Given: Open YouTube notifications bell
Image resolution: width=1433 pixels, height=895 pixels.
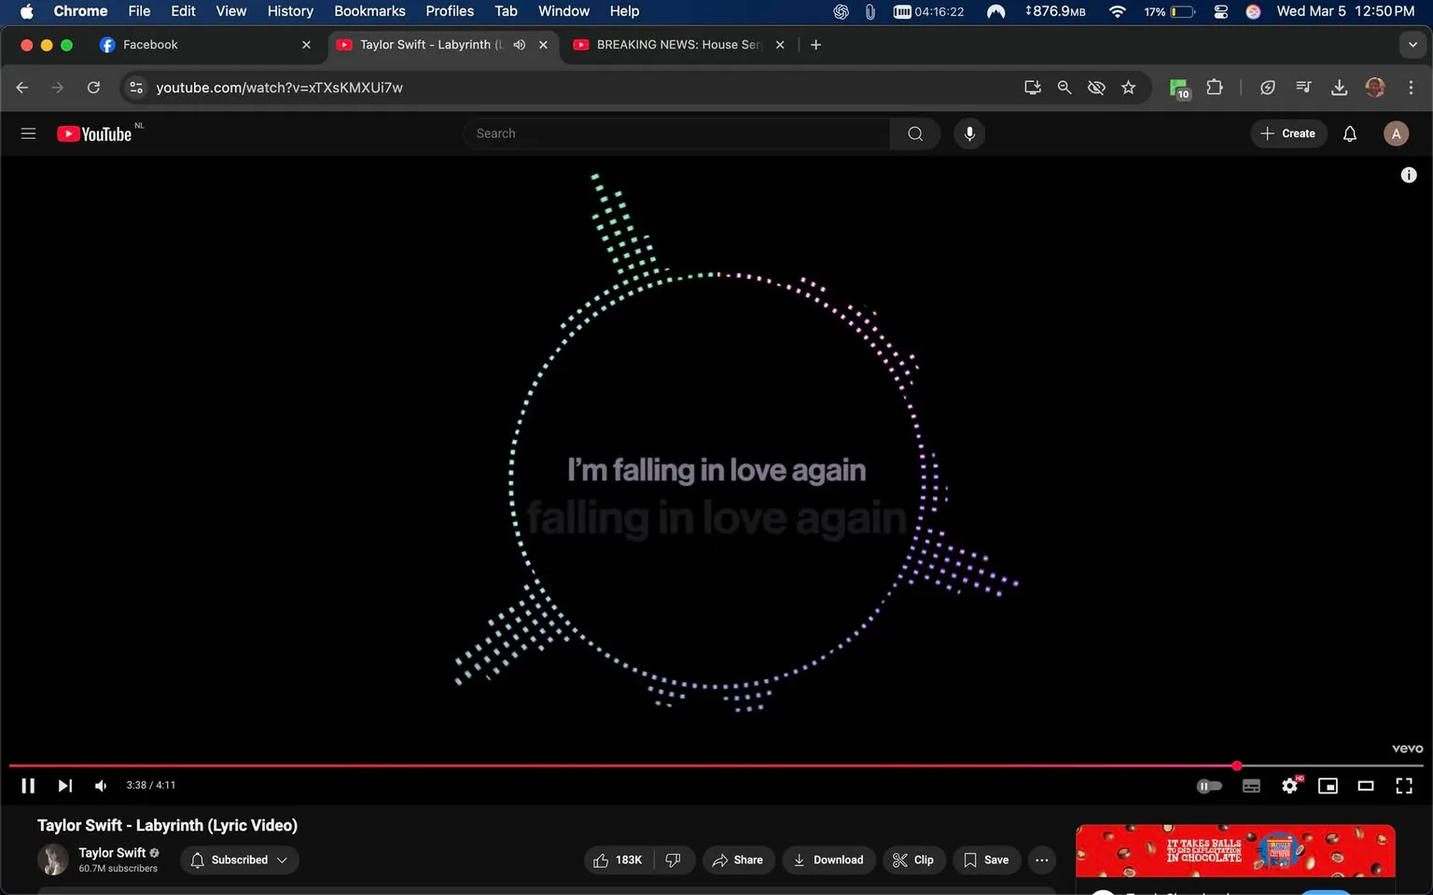Looking at the screenshot, I should tap(1349, 133).
